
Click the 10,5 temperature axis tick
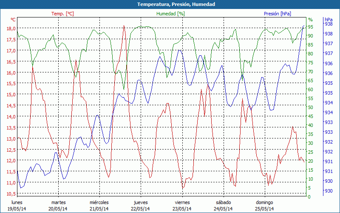(x=9, y=194)
